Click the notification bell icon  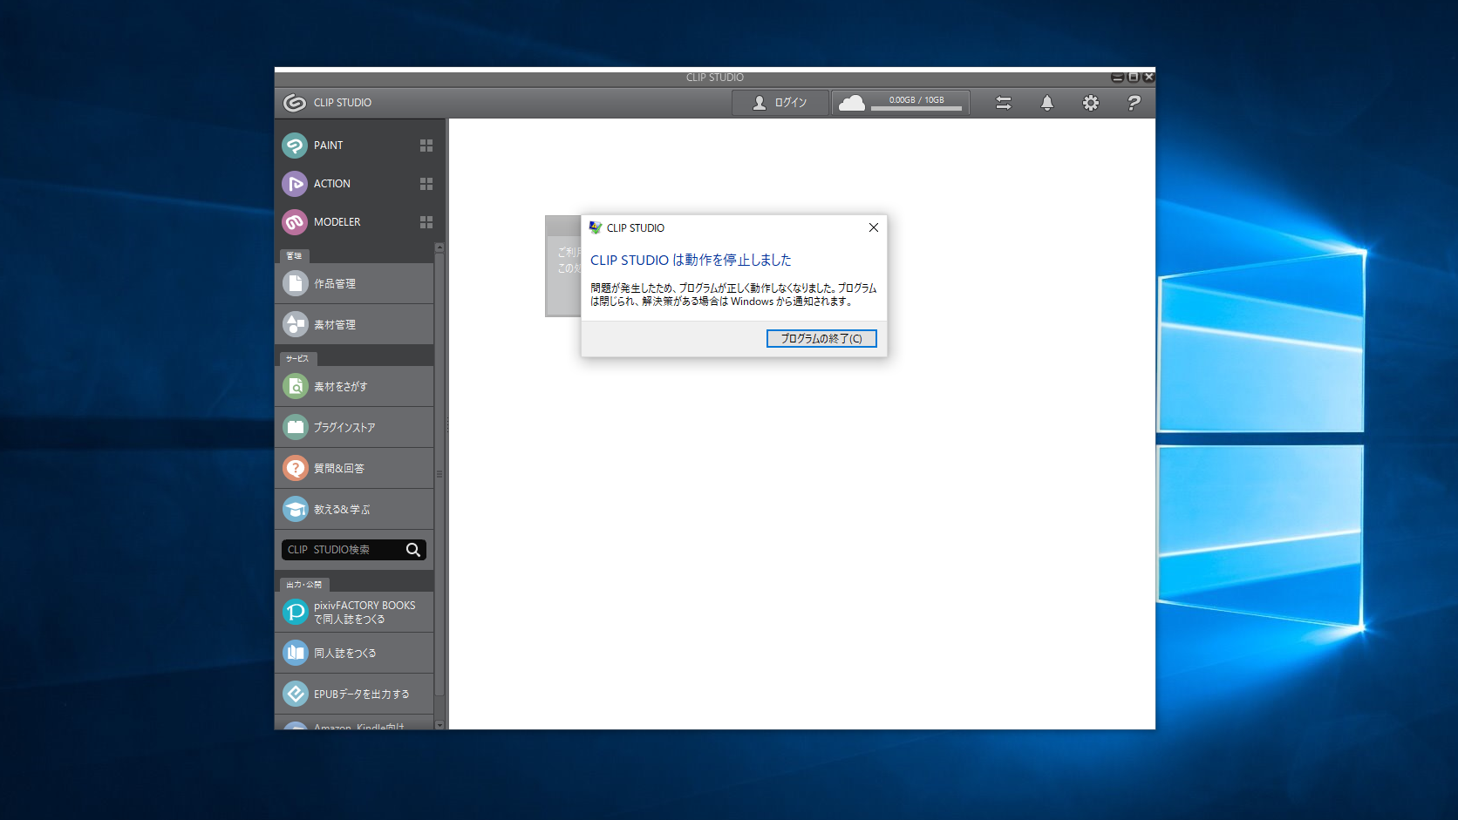(1046, 103)
